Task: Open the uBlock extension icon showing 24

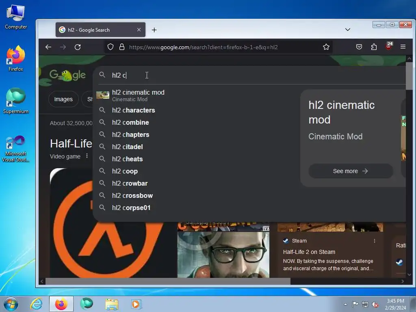Action: (x=389, y=46)
